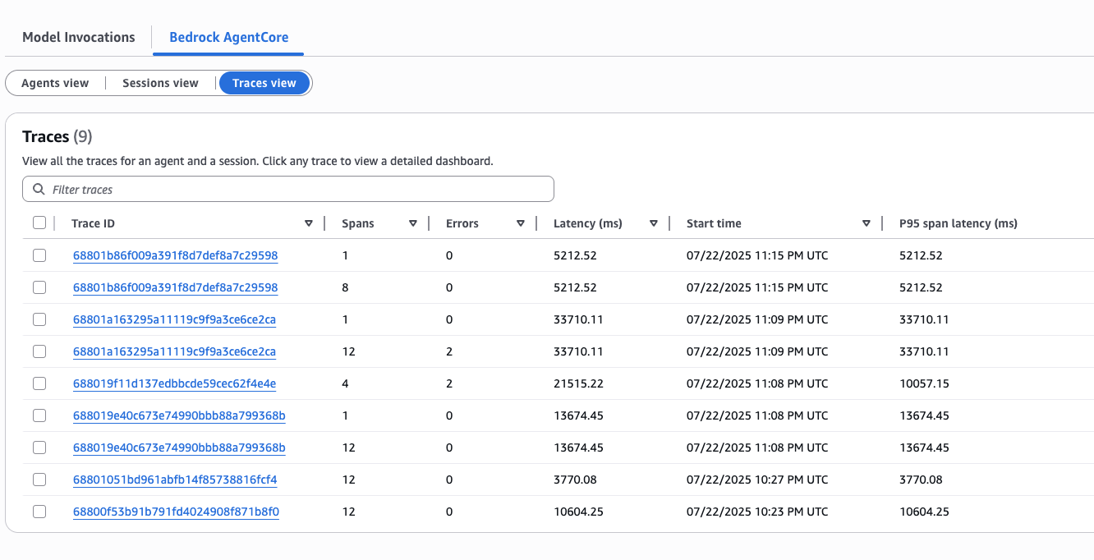Switch to Agents view
Image resolution: width=1094 pixels, height=560 pixels.
[x=55, y=83]
